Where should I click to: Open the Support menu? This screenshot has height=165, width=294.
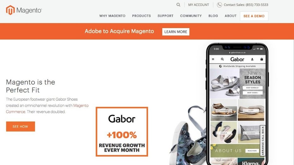pyautogui.click(x=165, y=16)
